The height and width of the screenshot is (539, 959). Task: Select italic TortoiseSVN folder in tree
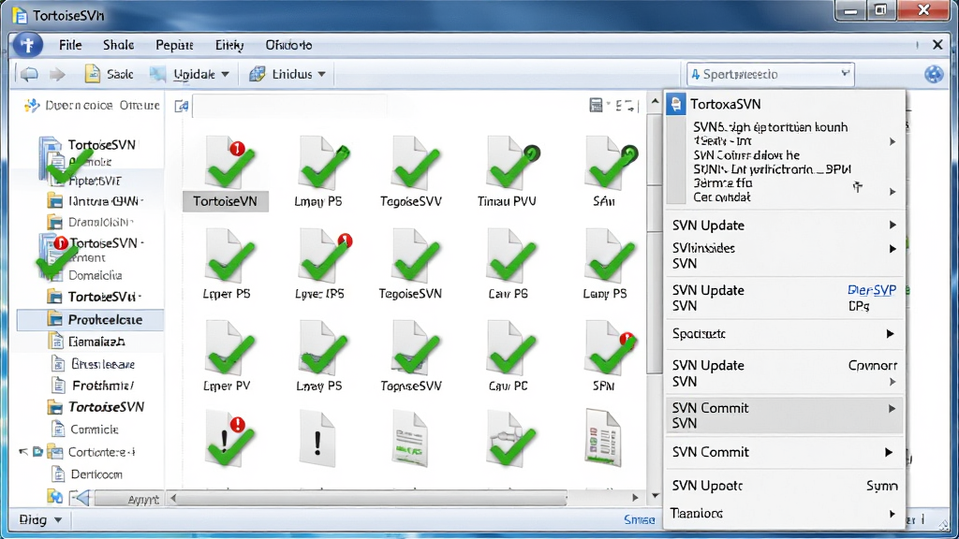point(96,407)
